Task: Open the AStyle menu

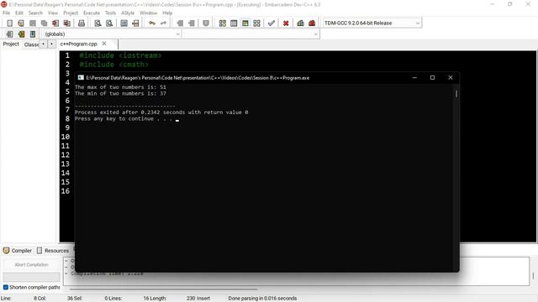Action: click(x=128, y=13)
